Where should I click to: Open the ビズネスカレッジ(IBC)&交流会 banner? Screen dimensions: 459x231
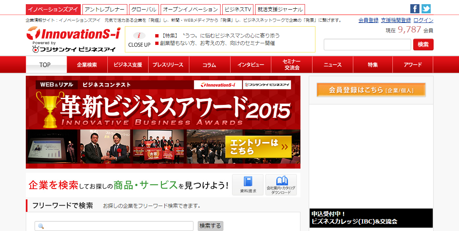pyautogui.click(x=371, y=218)
